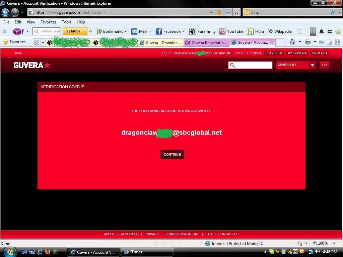Screen dimensions: 343x257
Task: Open the TERMS & CONDITIONS footer link
Action: (x=182, y=234)
